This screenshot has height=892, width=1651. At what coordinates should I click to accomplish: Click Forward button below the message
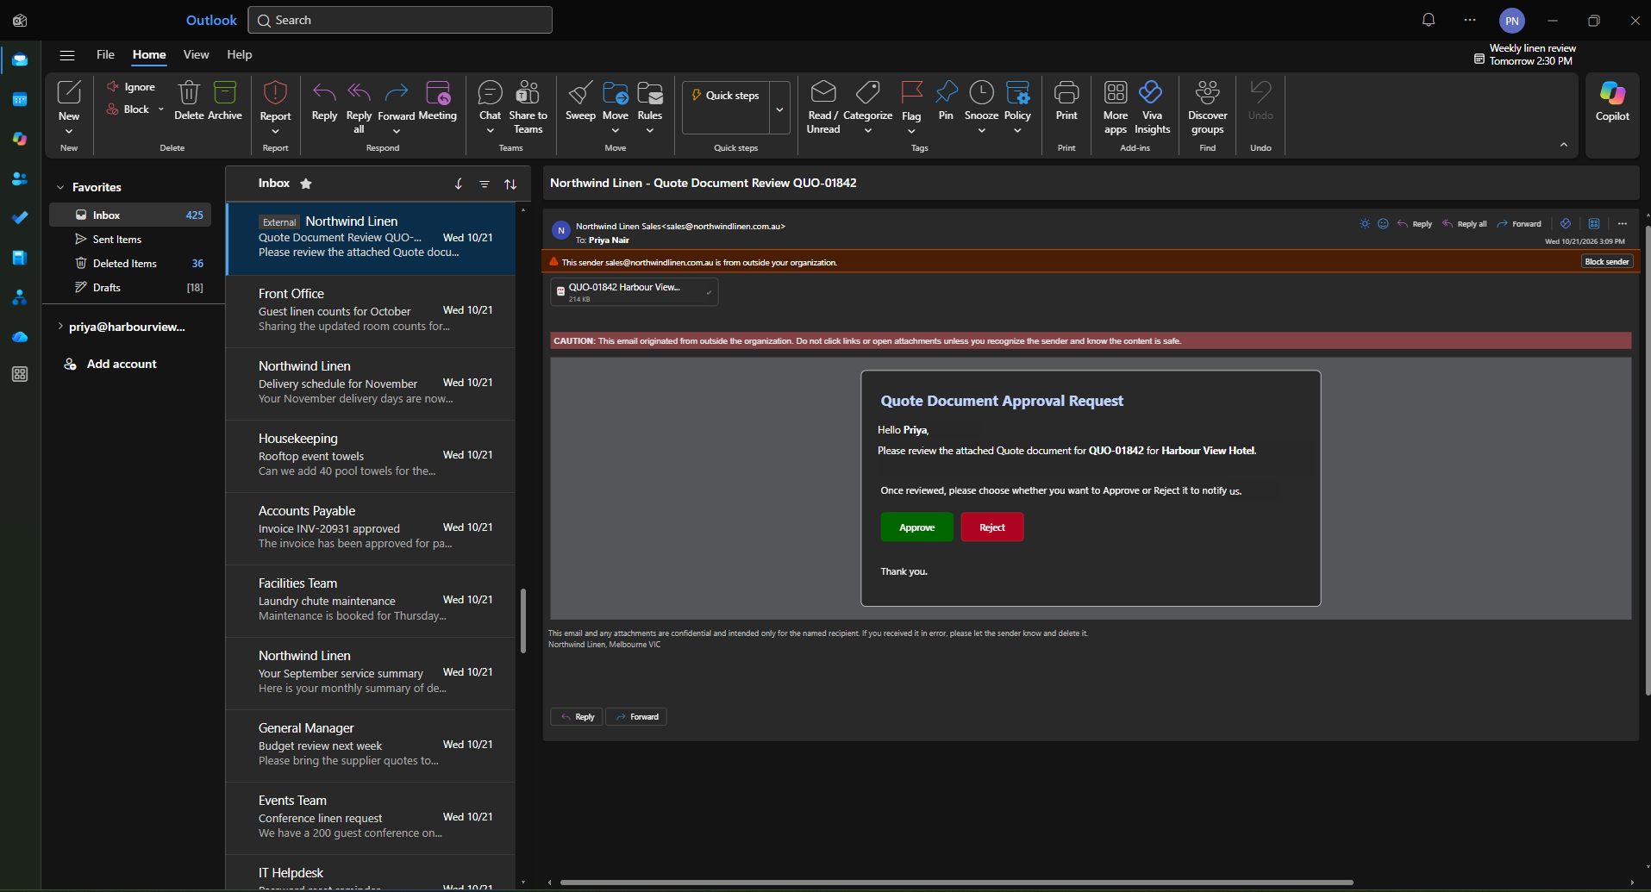(636, 717)
